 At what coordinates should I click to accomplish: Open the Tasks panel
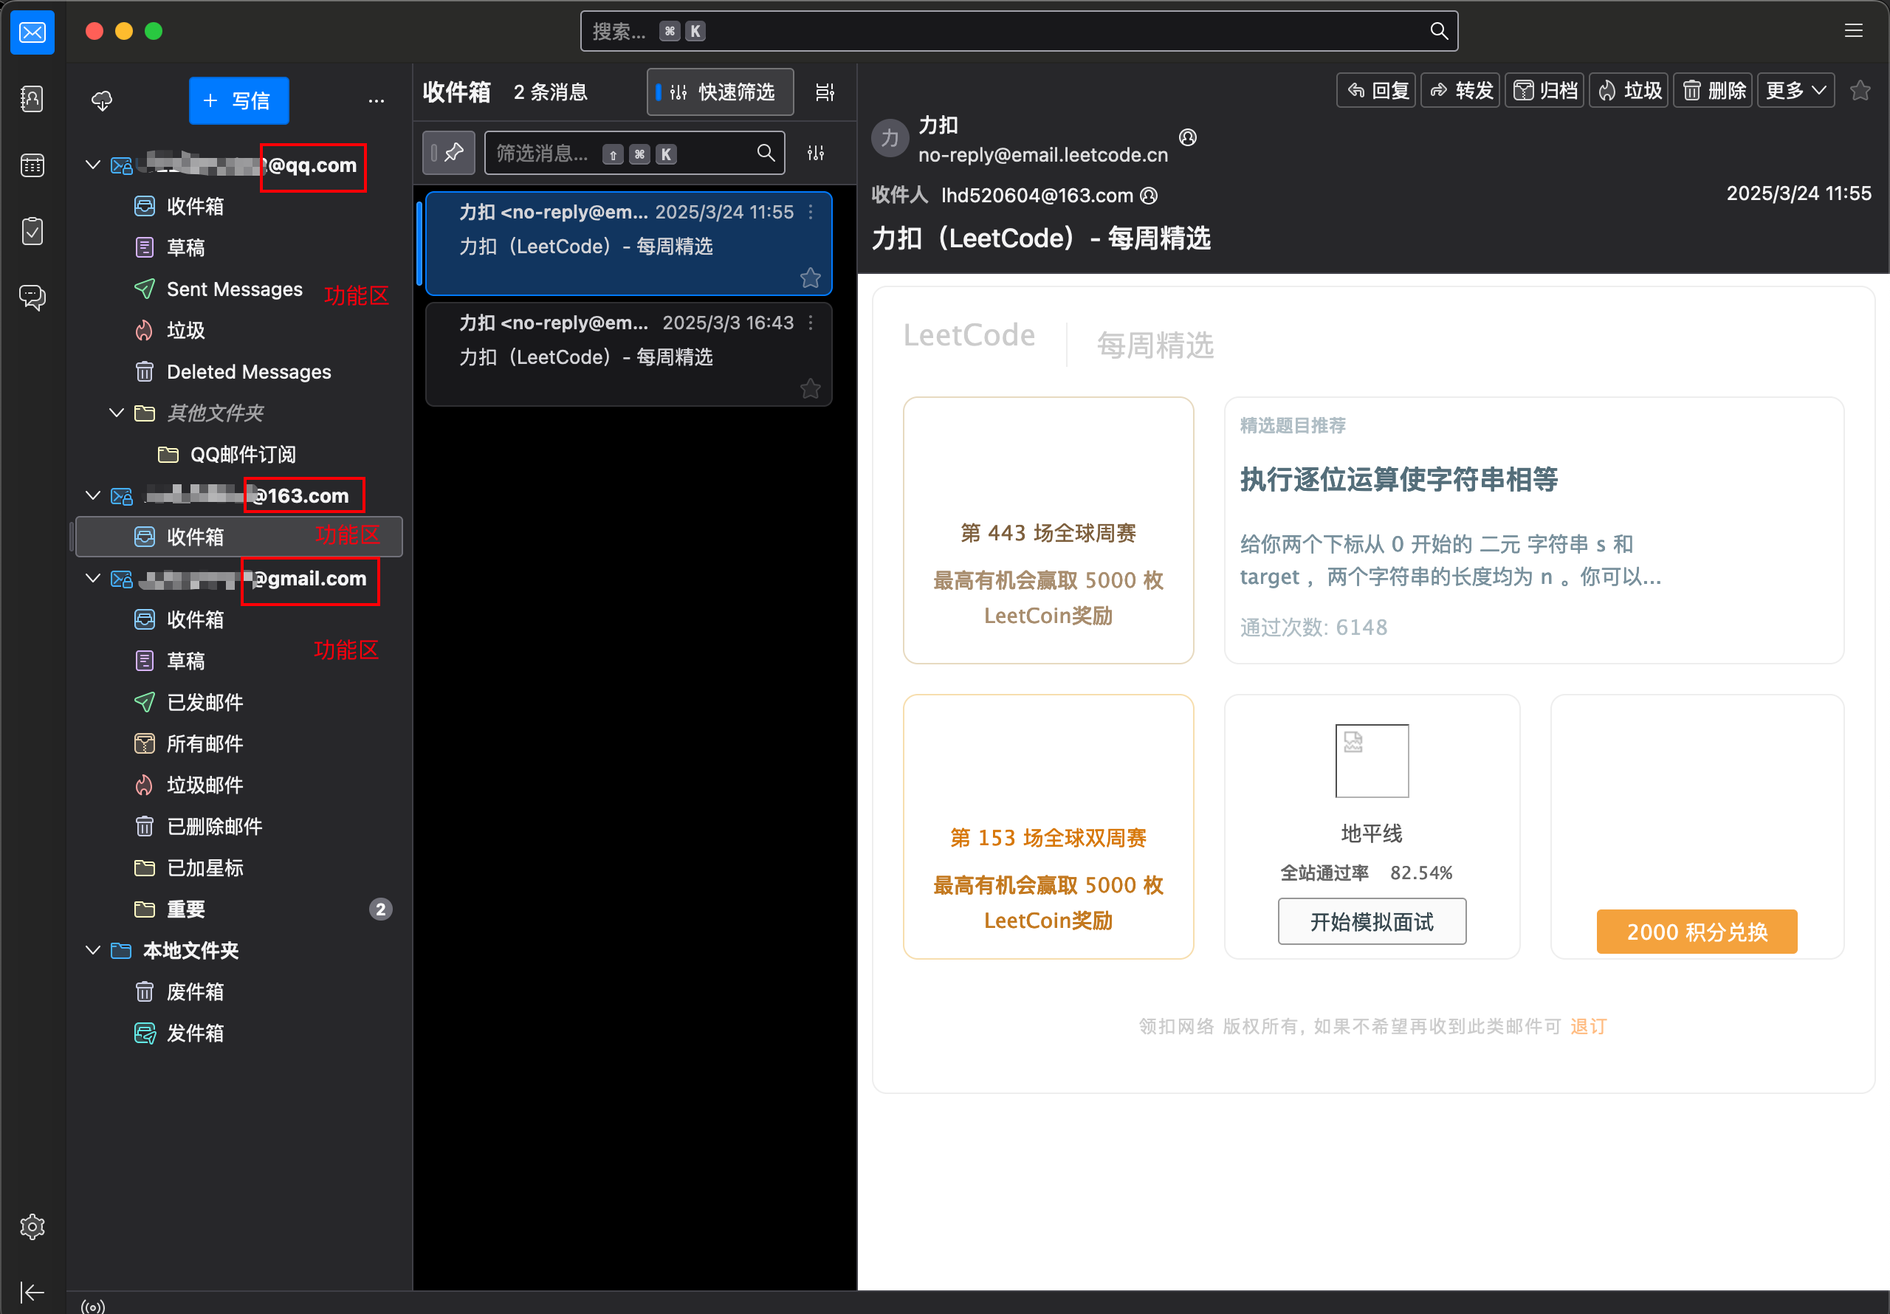click(x=32, y=231)
